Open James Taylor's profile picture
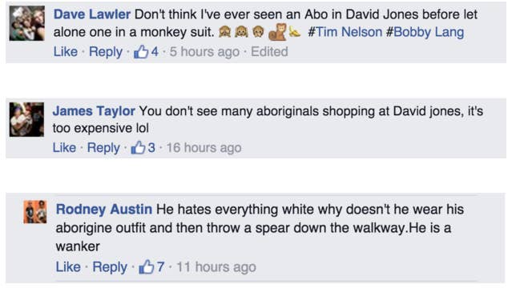The height and width of the screenshot is (292, 512). pyautogui.click(x=26, y=119)
